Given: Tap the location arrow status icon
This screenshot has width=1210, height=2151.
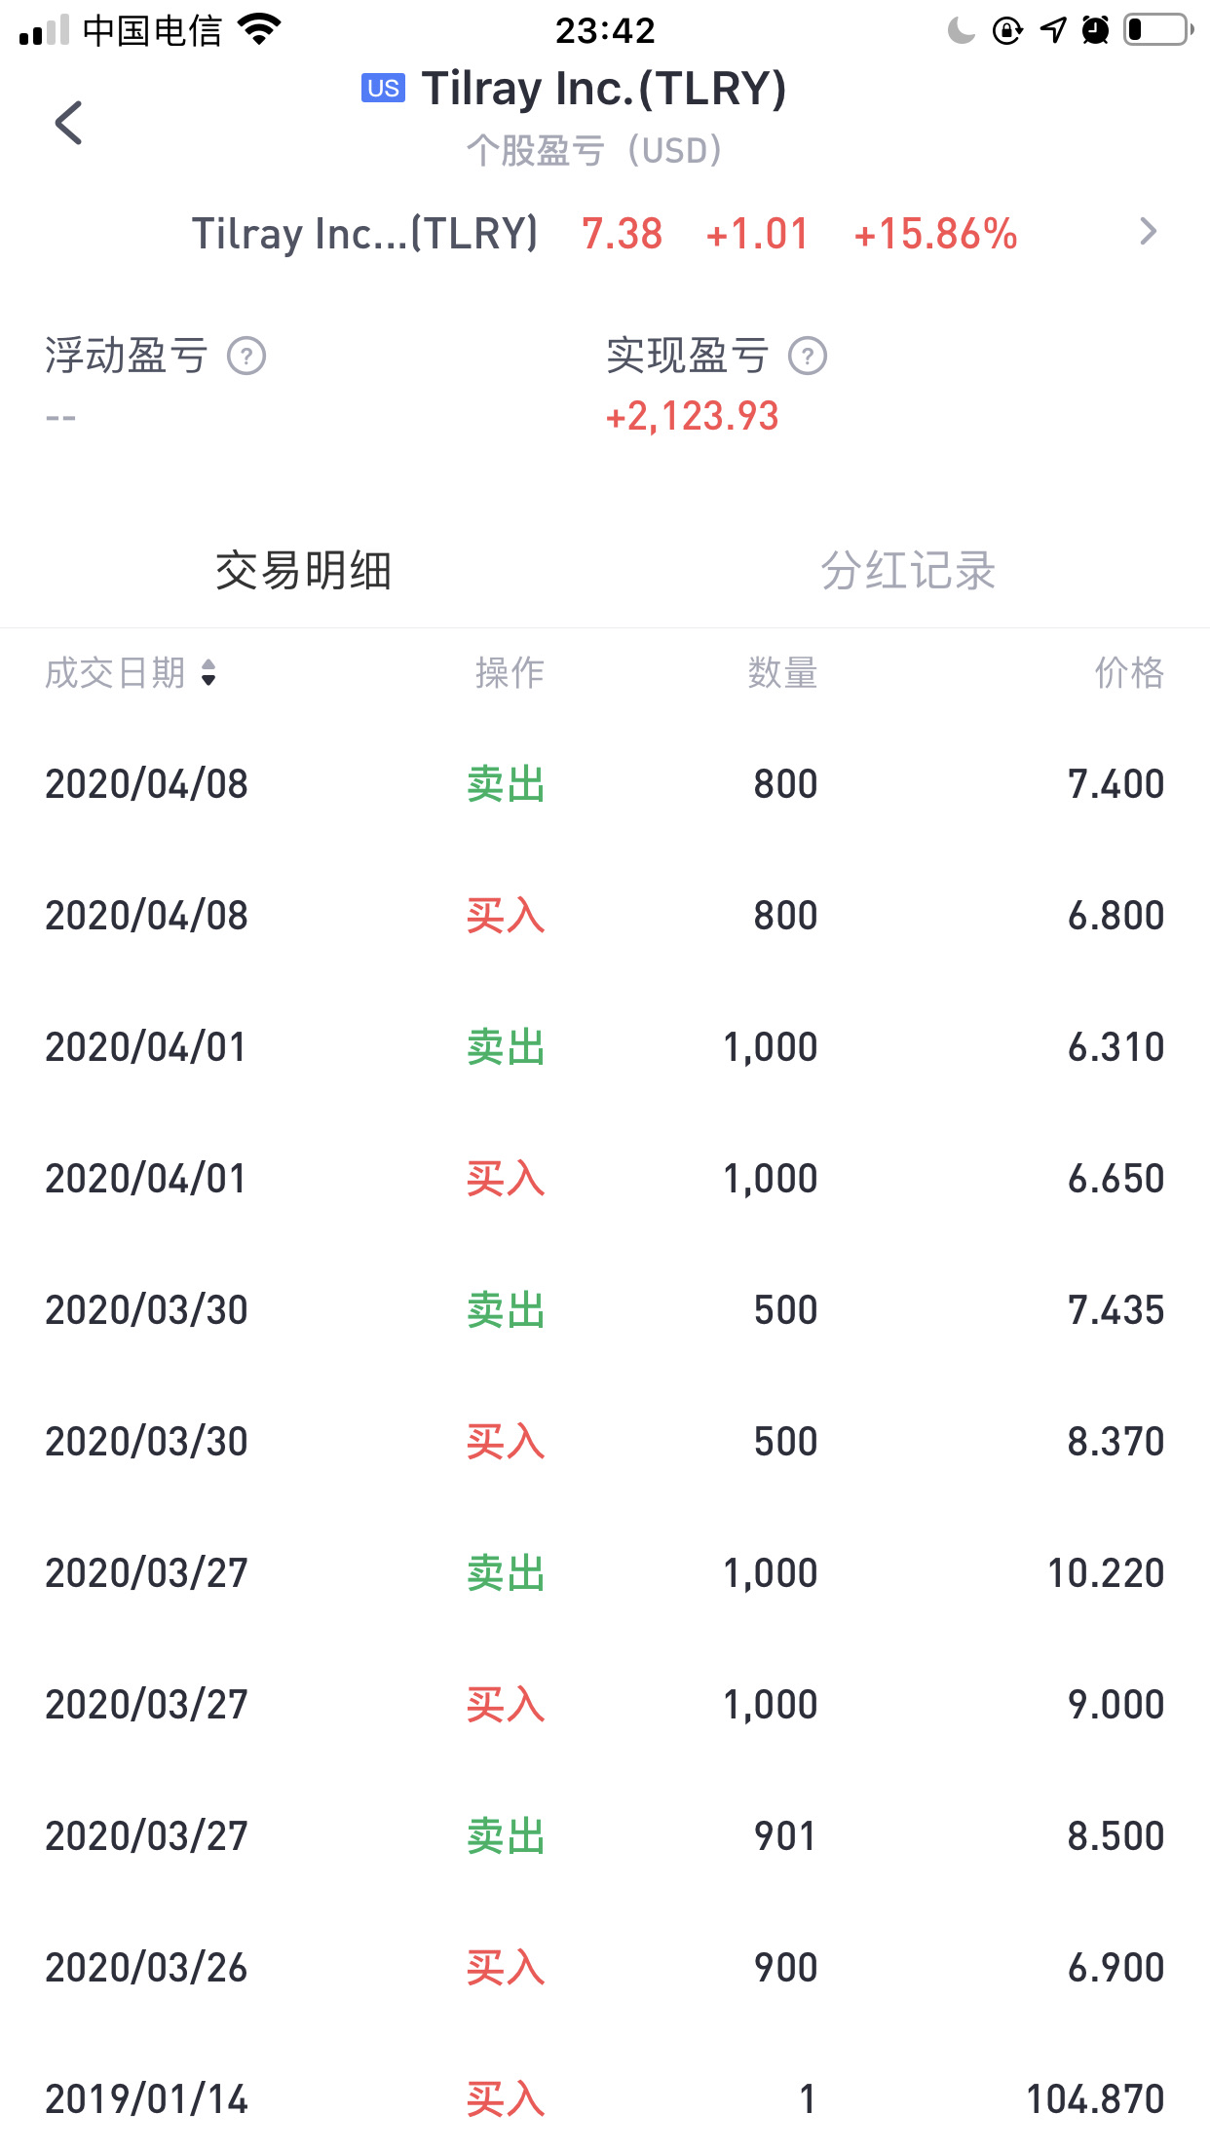Looking at the screenshot, I should pos(1053,30).
